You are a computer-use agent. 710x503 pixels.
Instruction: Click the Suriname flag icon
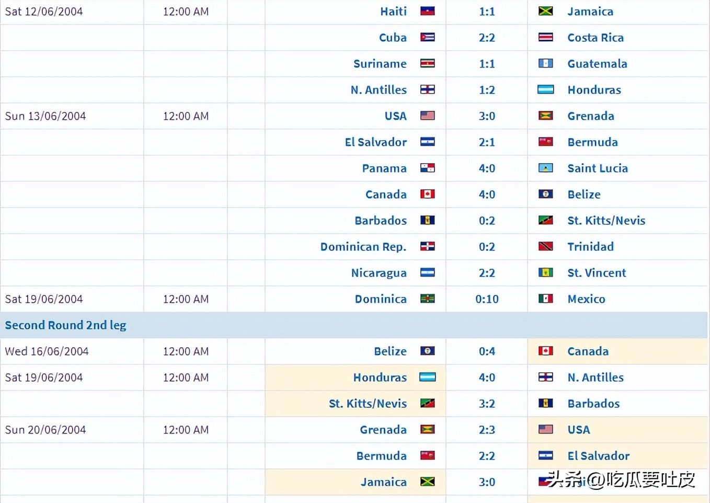pos(427,63)
